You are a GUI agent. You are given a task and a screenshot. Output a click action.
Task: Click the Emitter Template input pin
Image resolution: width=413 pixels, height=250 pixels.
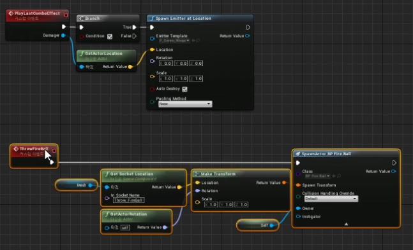152,39
